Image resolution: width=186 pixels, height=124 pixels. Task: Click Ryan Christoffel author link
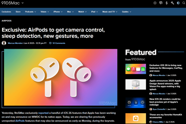click(159, 109)
